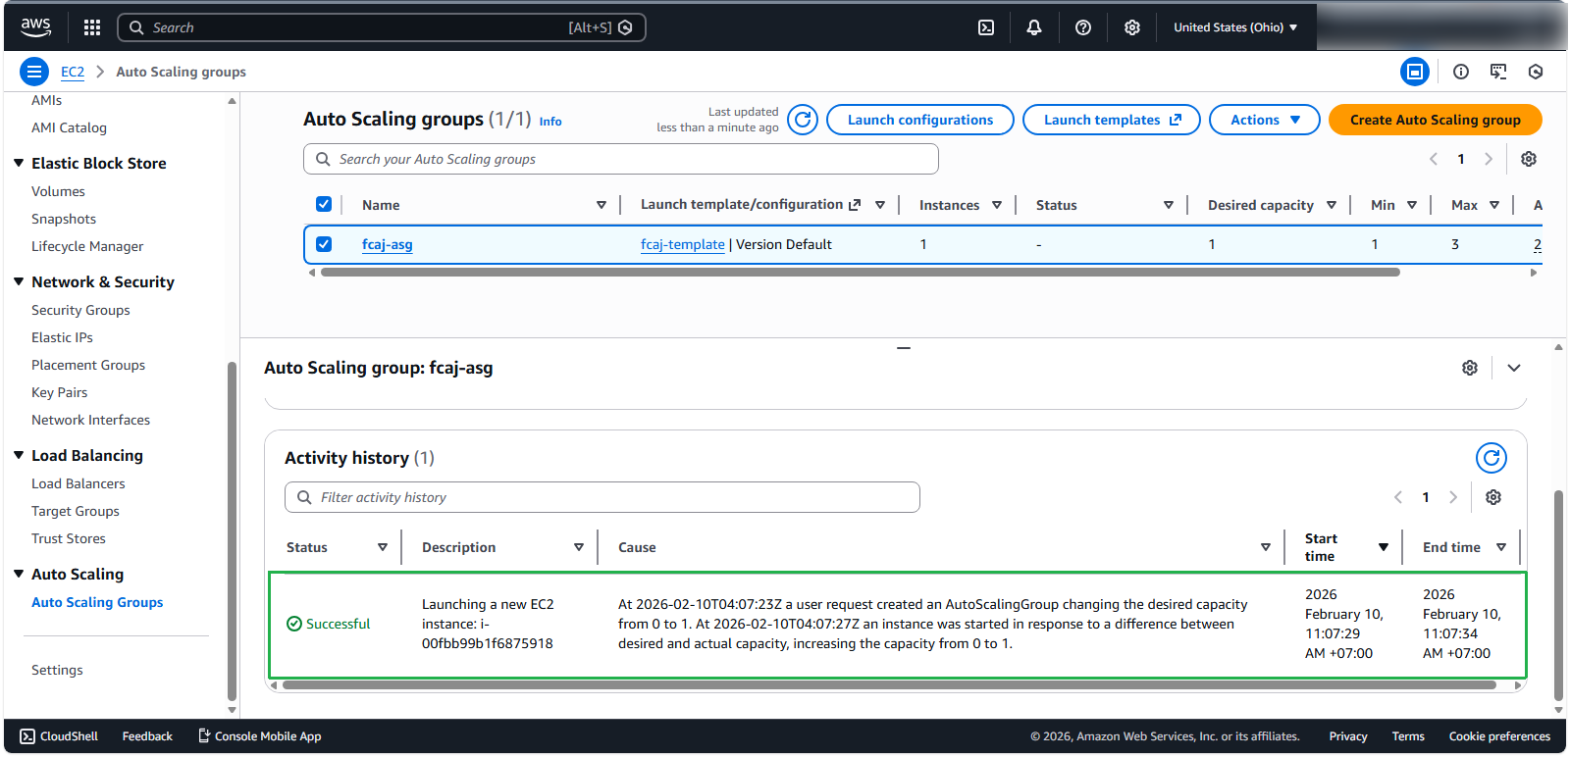Refresh the Auto Scaling groups list
Viewport: 1570px width, 757px height.
point(803,120)
